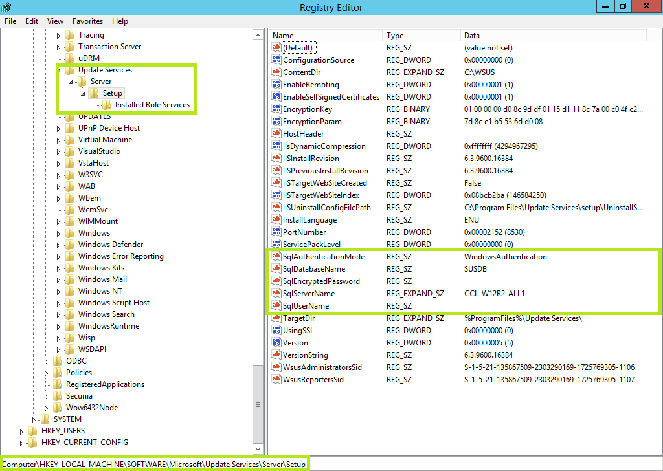Select the VersionString value
This screenshot has width=663, height=471.
pos(306,355)
